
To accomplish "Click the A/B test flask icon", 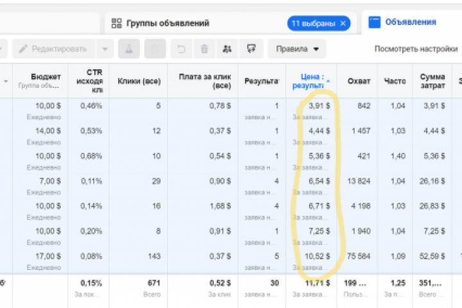I will [x=129, y=49].
